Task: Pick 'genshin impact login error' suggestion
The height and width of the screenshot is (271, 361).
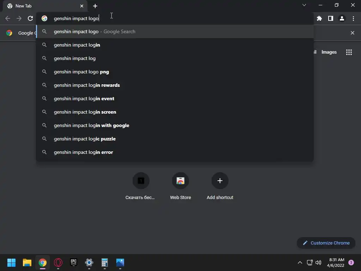Action: [x=175, y=152]
